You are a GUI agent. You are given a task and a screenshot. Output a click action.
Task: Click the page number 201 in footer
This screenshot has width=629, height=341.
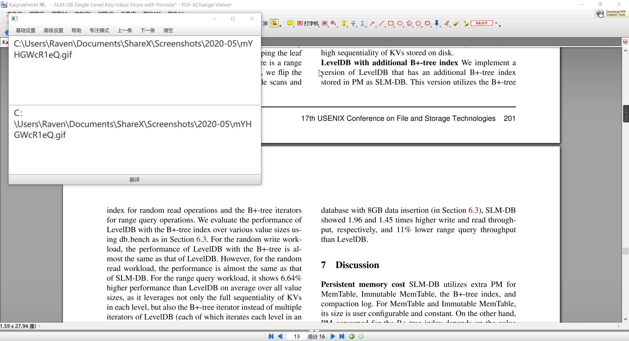point(509,118)
